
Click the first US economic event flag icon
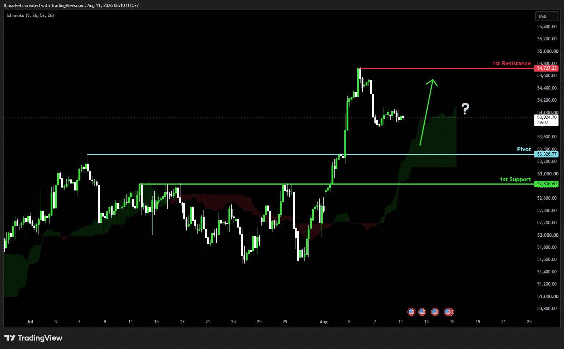(x=411, y=312)
